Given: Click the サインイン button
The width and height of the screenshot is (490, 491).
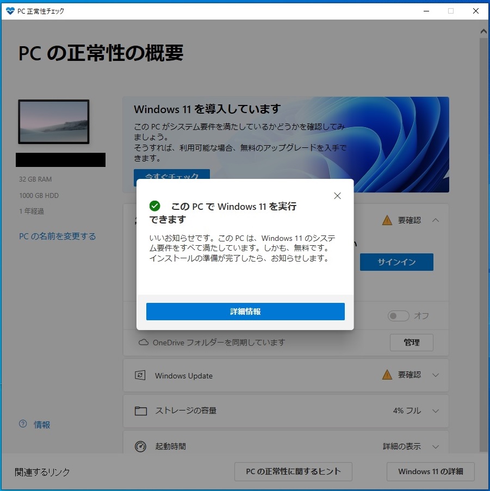Looking at the screenshot, I should [x=396, y=262].
